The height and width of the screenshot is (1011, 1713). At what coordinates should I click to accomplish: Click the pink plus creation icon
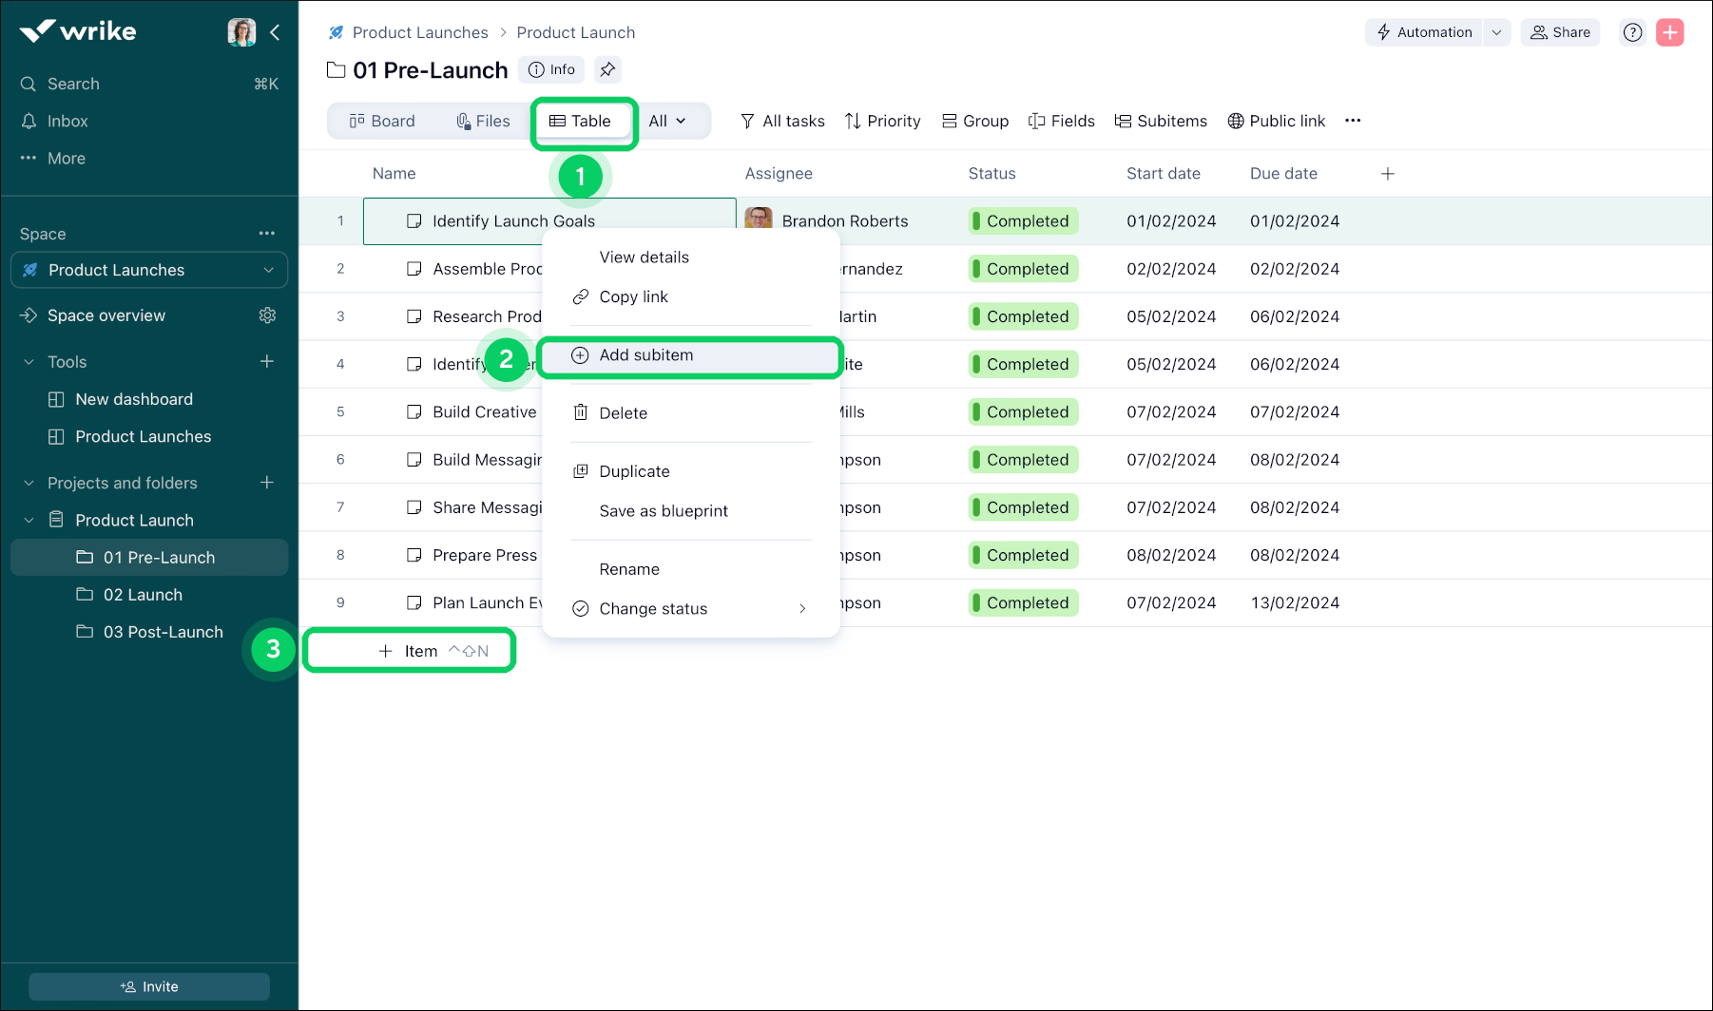[x=1670, y=31]
